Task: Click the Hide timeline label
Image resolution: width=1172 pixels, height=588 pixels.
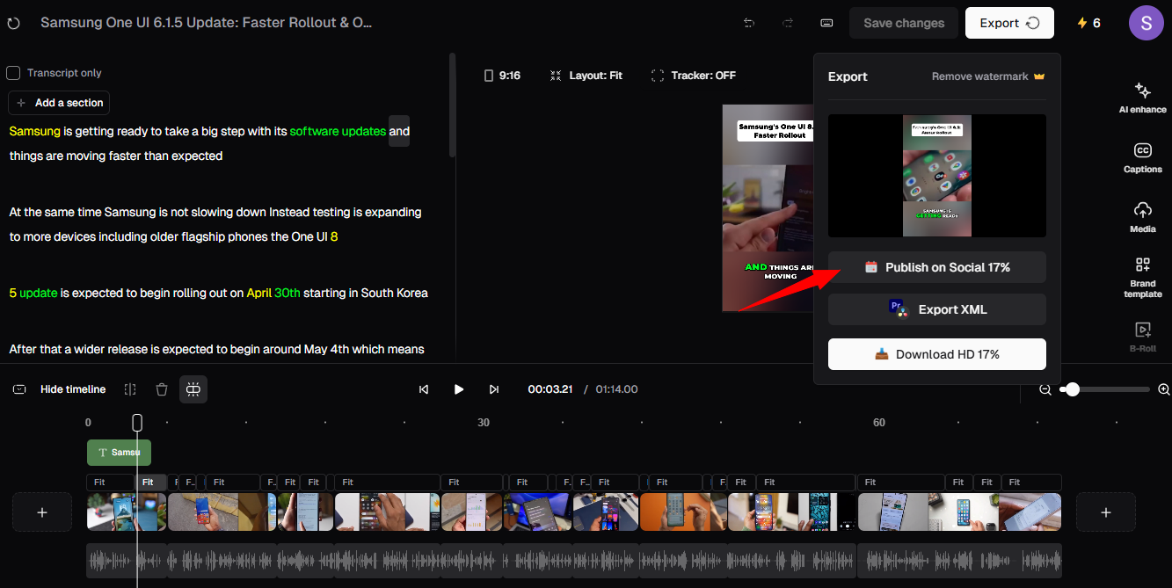Action: 73,389
